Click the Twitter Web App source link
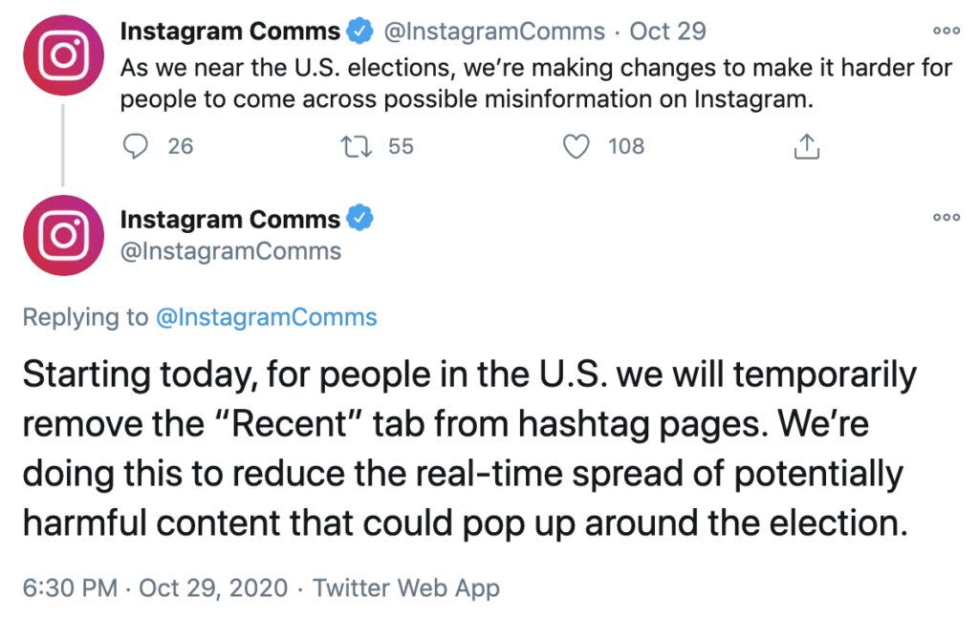Viewport: 979px width, 618px height. click(x=405, y=588)
